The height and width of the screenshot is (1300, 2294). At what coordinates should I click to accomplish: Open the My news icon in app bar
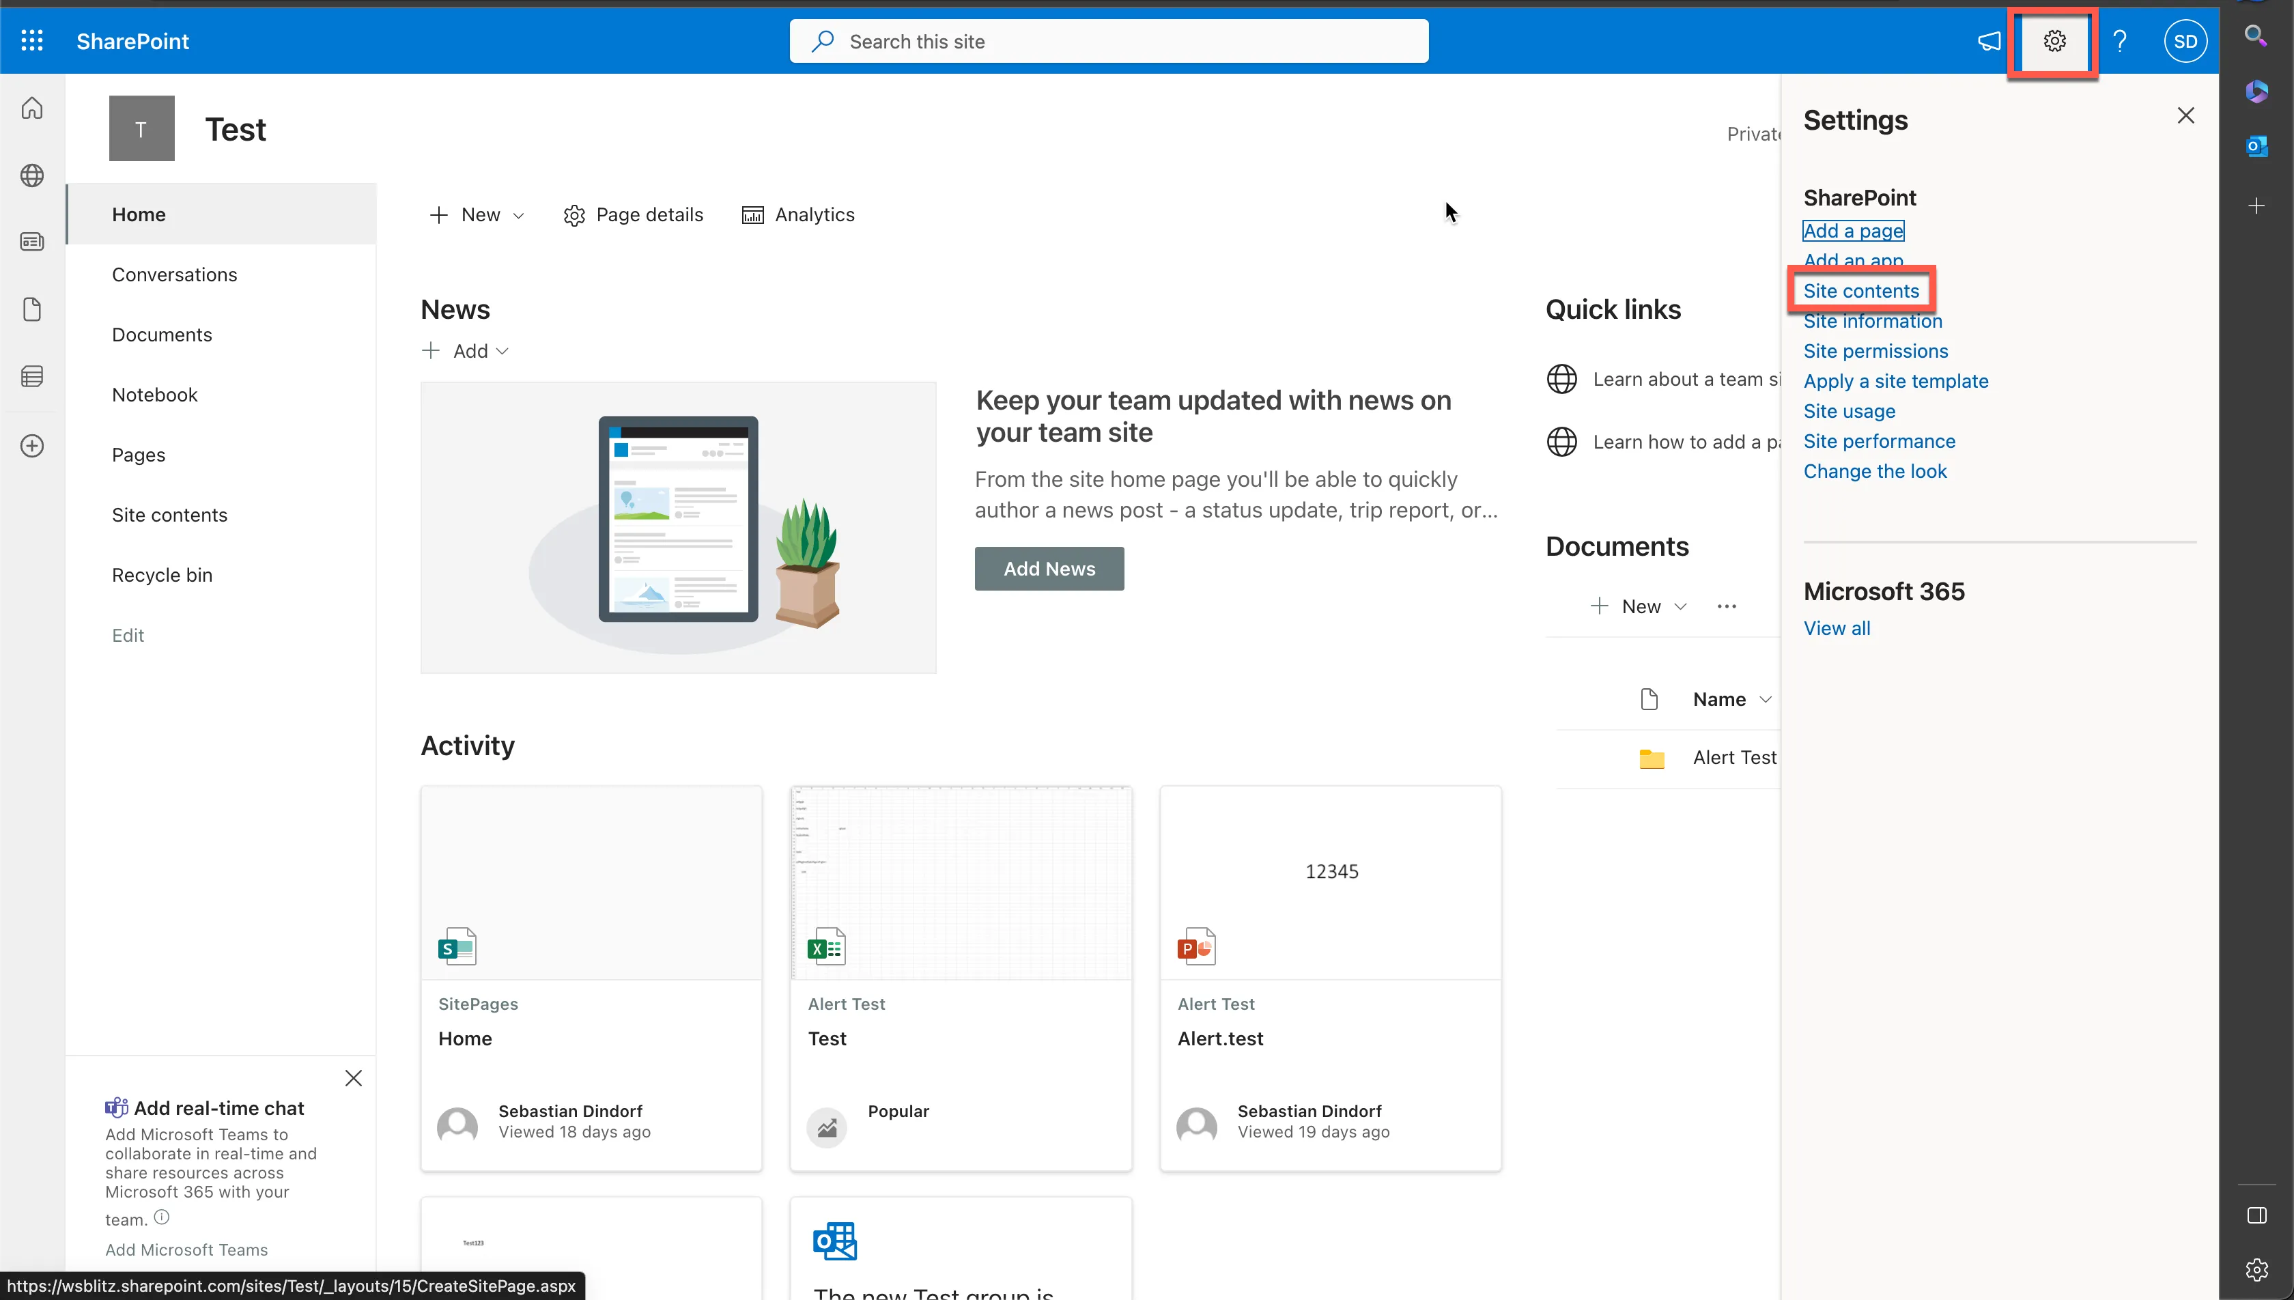(x=32, y=242)
